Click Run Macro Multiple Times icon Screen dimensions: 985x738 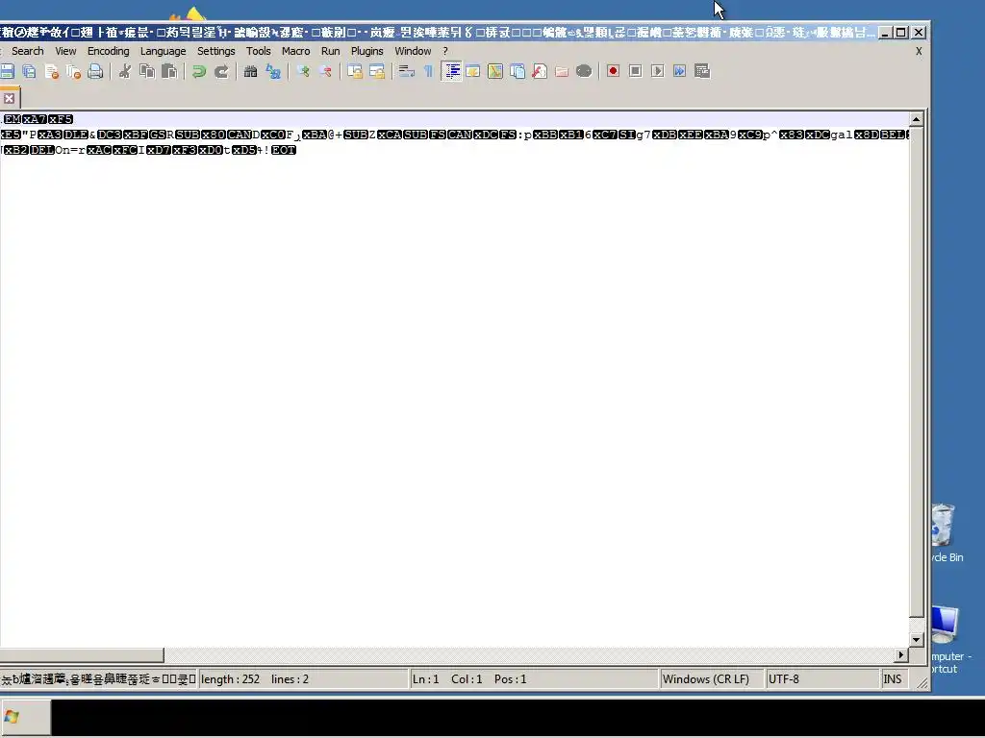pos(680,71)
